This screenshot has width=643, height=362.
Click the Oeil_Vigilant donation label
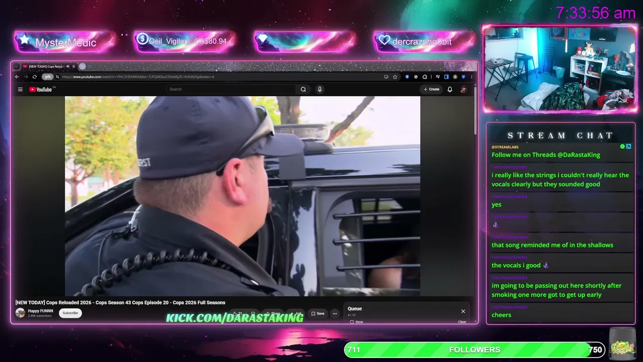pos(188,41)
